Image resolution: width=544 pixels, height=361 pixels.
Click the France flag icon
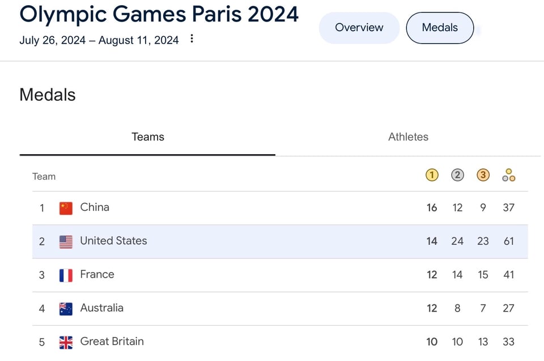point(66,275)
